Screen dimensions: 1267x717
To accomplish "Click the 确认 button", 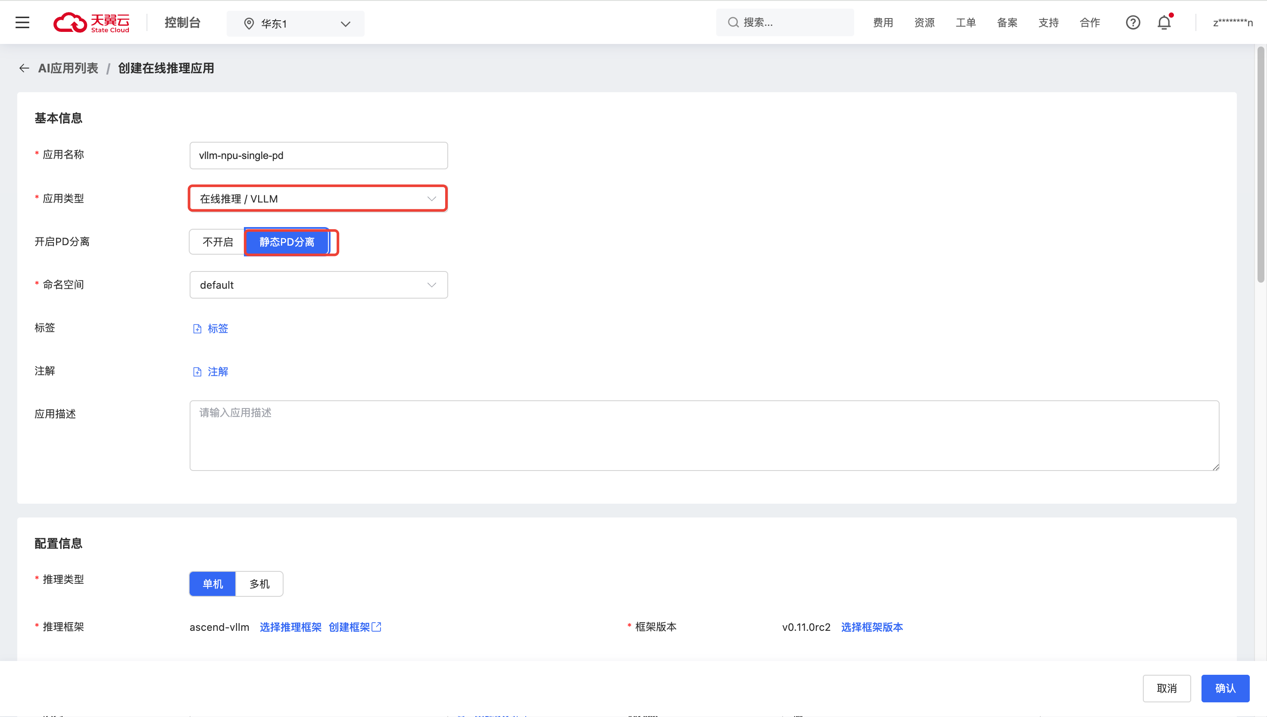I will pos(1225,688).
